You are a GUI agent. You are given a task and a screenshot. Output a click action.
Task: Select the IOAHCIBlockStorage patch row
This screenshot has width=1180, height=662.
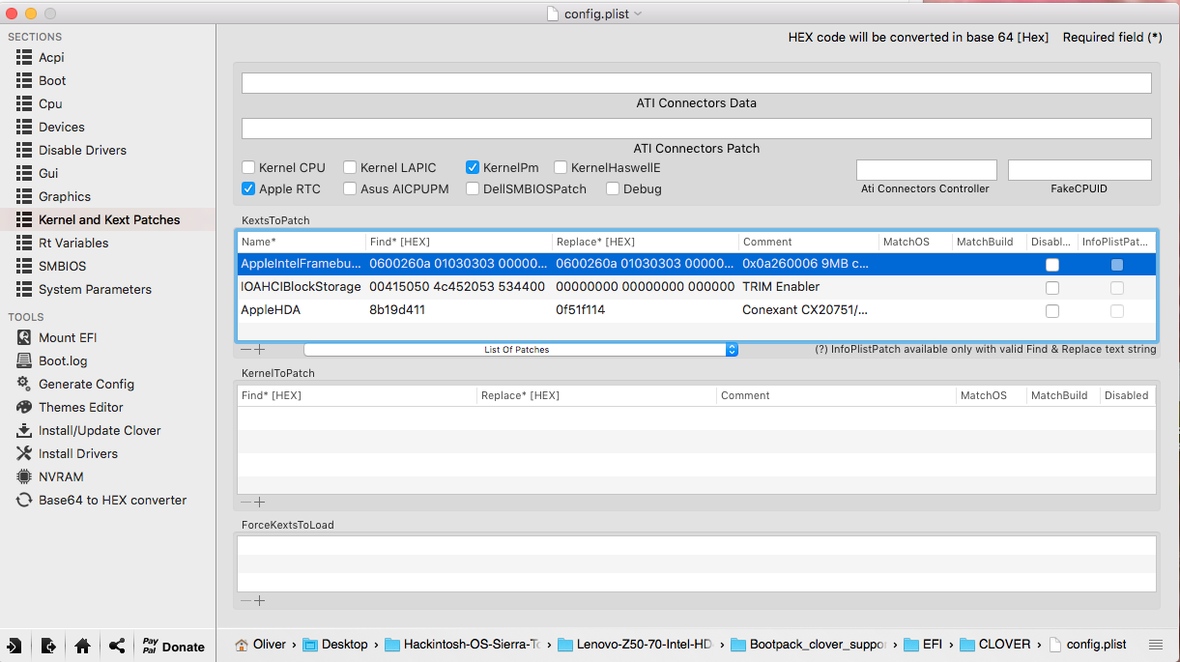point(696,287)
